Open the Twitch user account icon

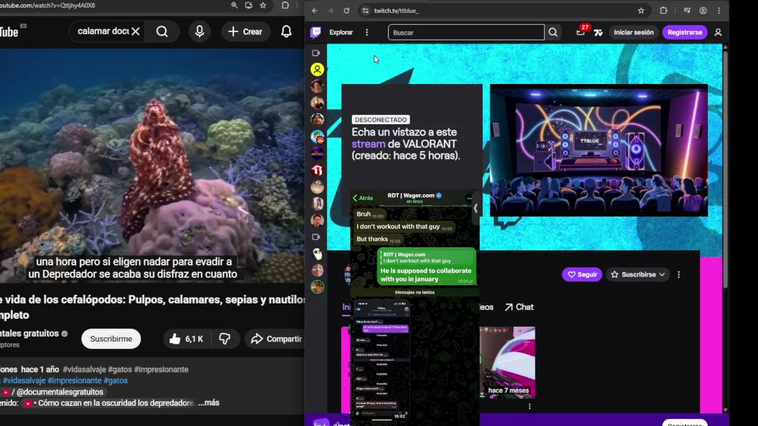[718, 33]
